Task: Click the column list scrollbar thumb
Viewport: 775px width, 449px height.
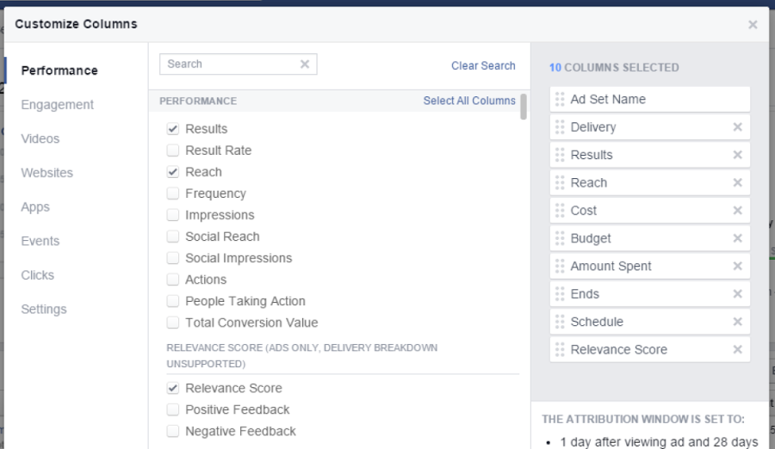Action: [524, 107]
